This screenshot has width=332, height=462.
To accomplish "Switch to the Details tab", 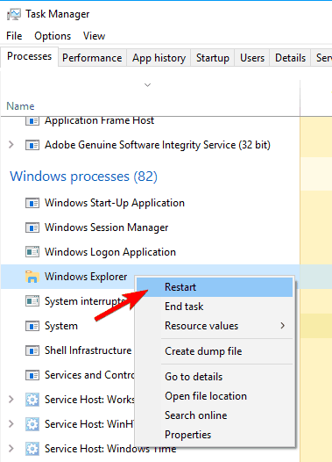I will click(290, 58).
